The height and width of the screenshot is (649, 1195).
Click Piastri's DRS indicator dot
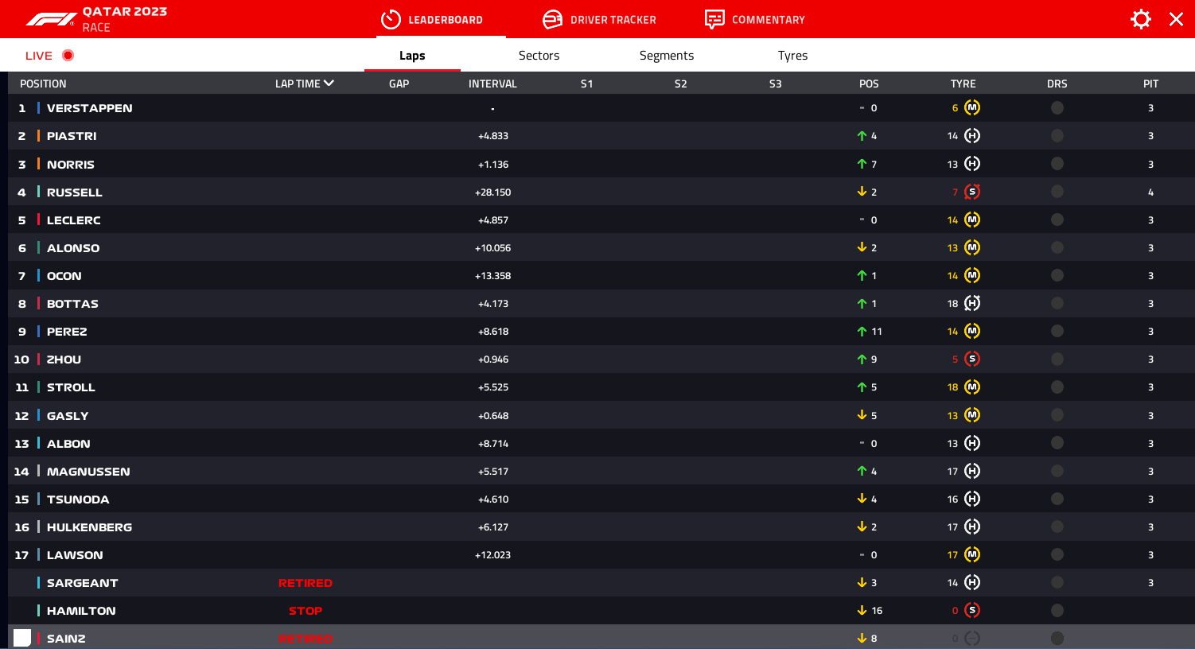click(x=1057, y=135)
